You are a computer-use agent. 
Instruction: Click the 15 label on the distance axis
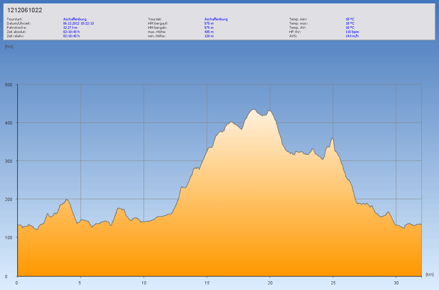pyautogui.click(x=207, y=283)
